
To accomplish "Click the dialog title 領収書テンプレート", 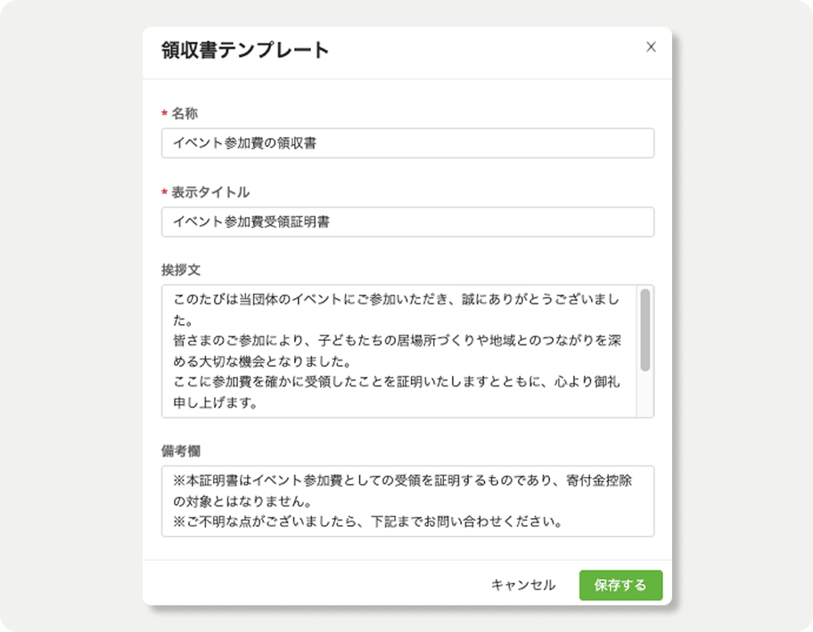I will coord(245,50).
